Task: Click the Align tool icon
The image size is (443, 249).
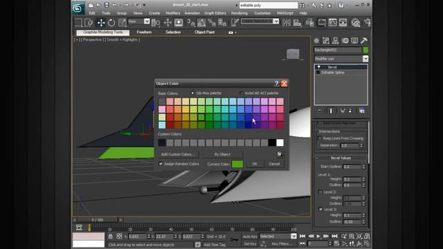Action: (x=297, y=23)
